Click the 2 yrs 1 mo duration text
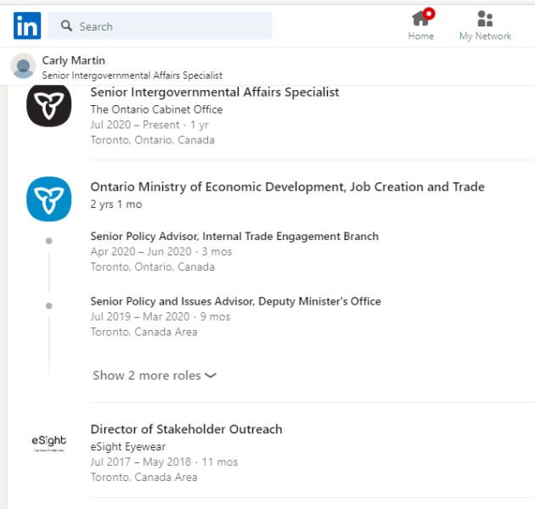The height and width of the screenshot is (509, 535). (x=116, y=204)
